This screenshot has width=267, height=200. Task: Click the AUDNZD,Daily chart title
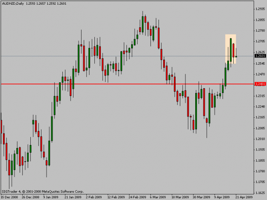tap(13, 3)
